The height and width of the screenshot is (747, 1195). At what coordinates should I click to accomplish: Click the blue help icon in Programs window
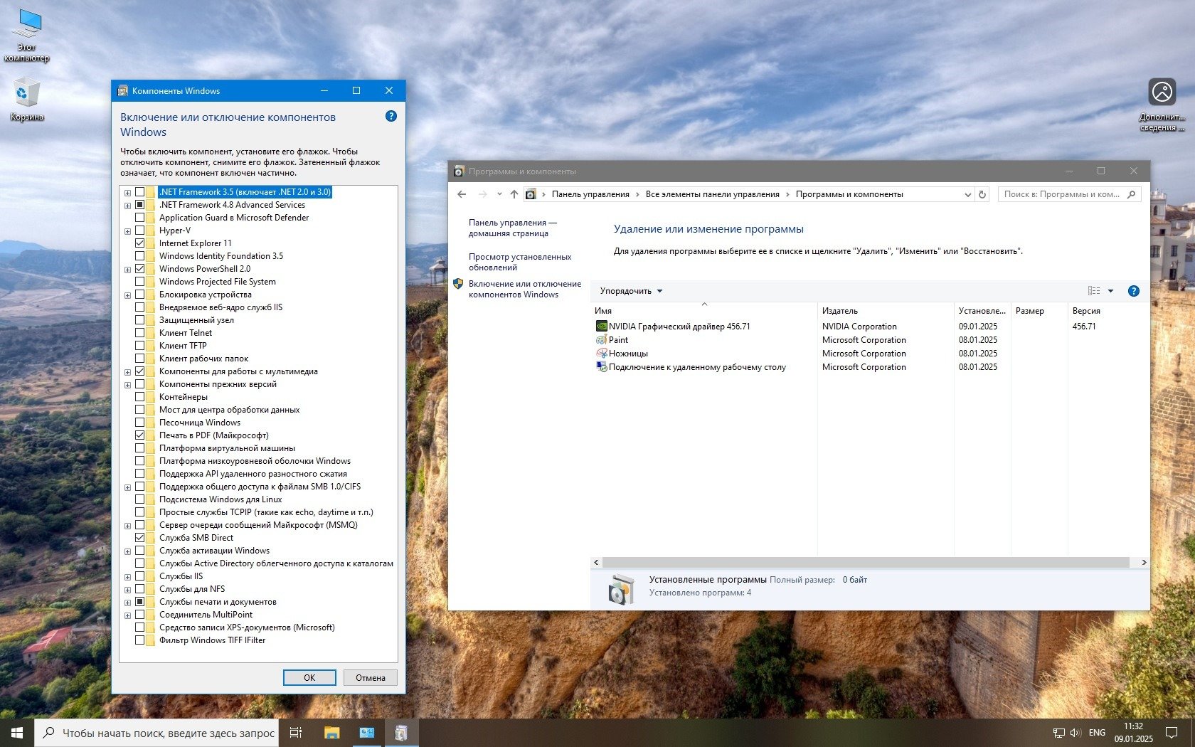(1133, 291)
